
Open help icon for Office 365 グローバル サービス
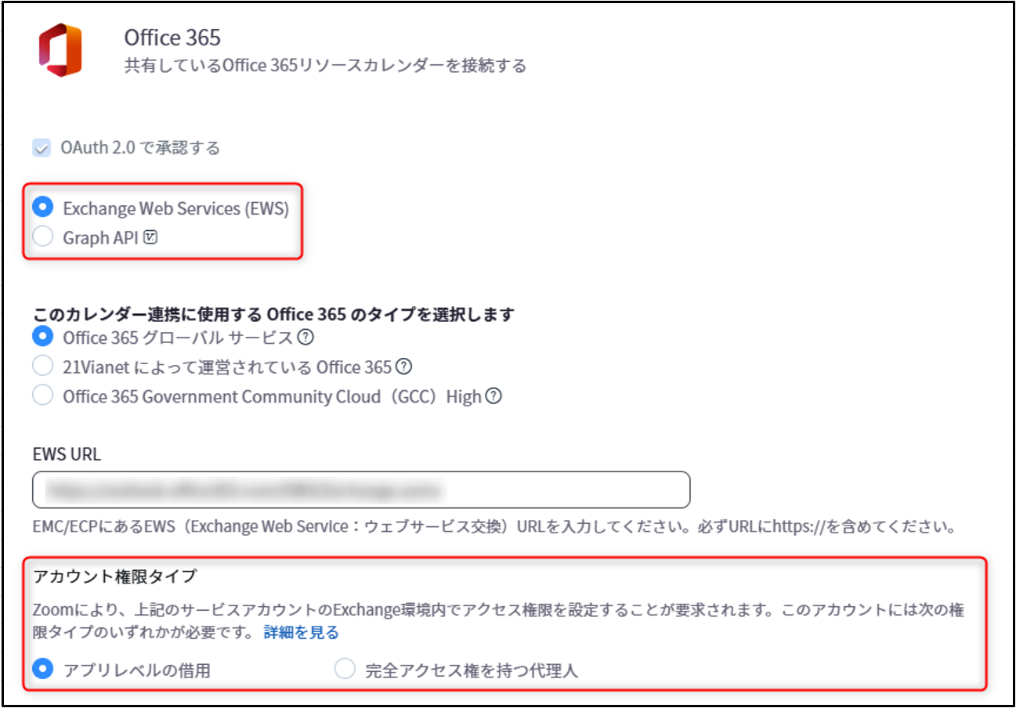(306, 338)
